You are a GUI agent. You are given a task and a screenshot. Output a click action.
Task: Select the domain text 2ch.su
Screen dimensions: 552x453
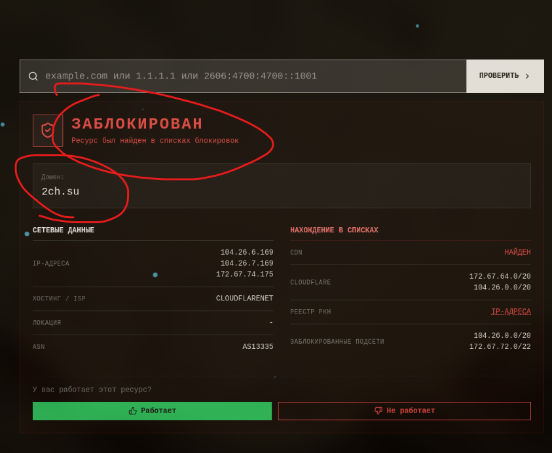[60, 192]
